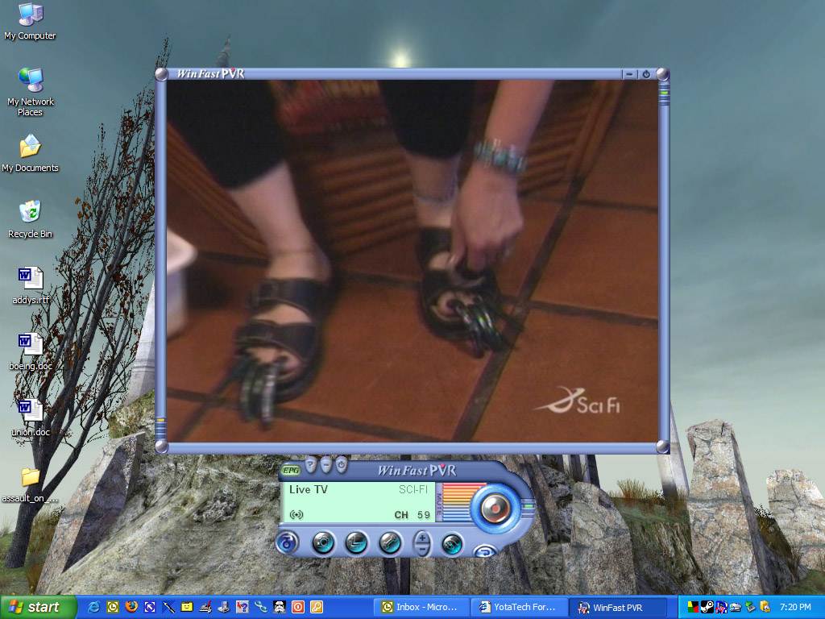
Task: Click the green indicator beside record dial
Action: (529, 507)
